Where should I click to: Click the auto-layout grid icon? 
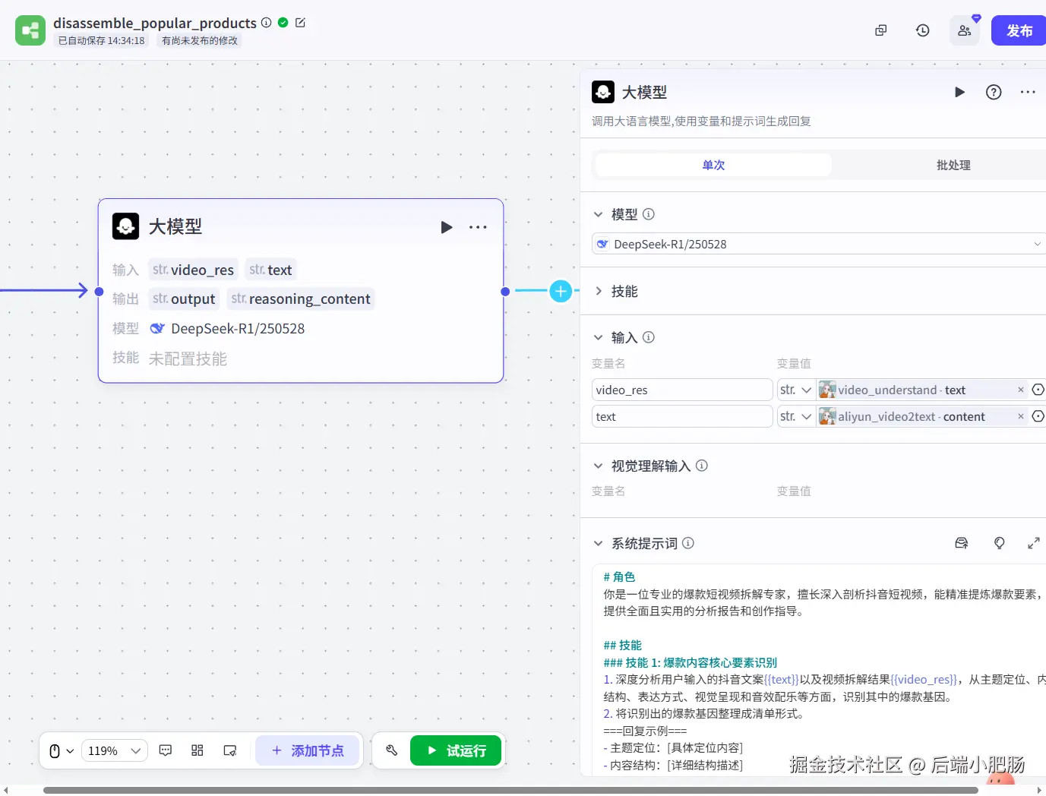point(198,750)
